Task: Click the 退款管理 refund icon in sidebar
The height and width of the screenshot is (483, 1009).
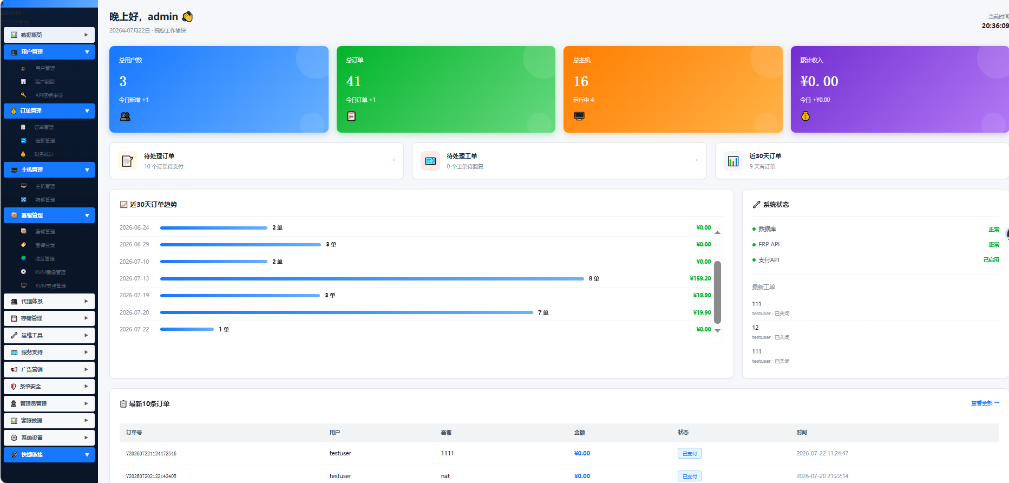Action: (x=23, y=140)
